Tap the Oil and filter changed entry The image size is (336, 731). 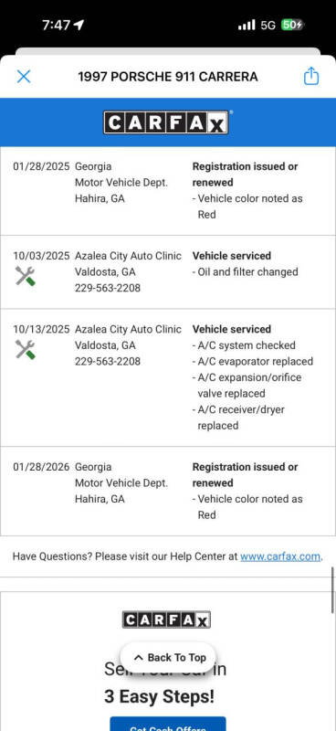(245, 271)
